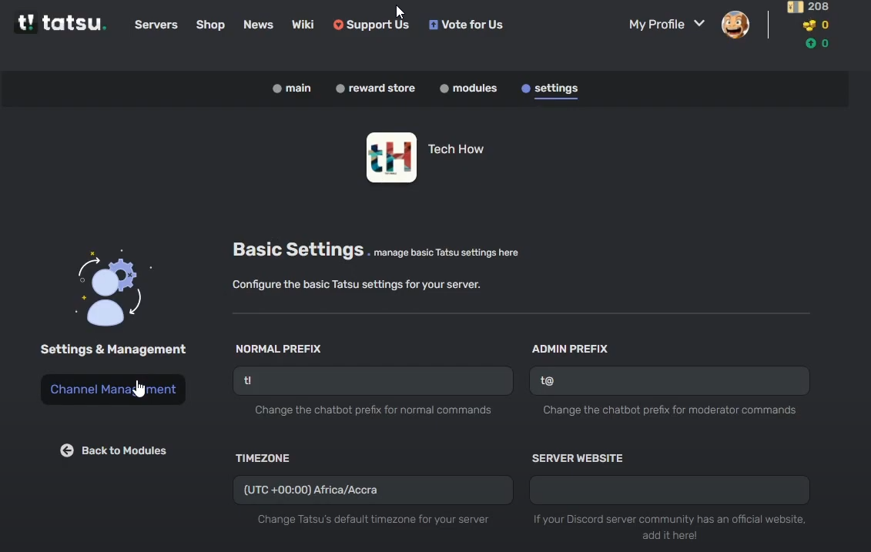Click the gold coins balance icon
Viewport: 871px width, 552px height.
(809, 25)
